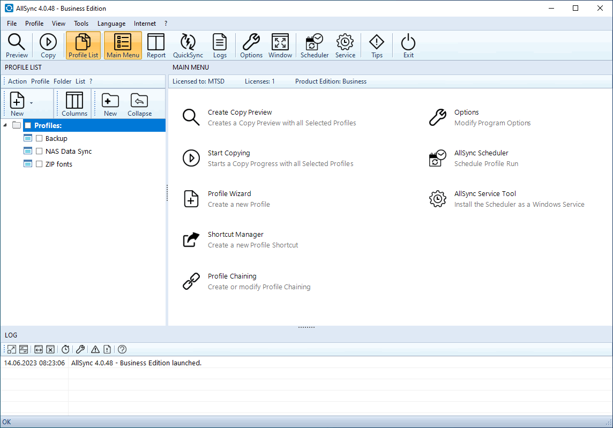The image size is (613, 428).
Task: Open the Folder menu in Profile List
Action: click(x=62, y=81)
